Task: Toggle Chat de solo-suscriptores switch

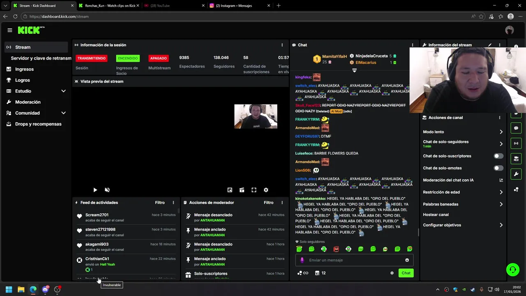Action: coord(498,156)
